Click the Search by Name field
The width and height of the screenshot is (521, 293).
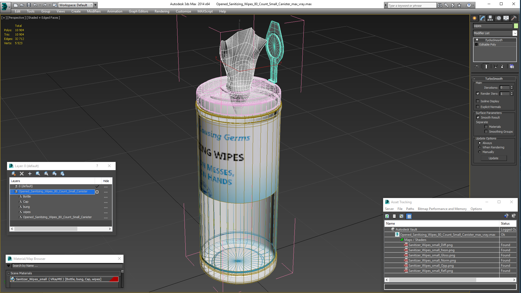point(66,266)
